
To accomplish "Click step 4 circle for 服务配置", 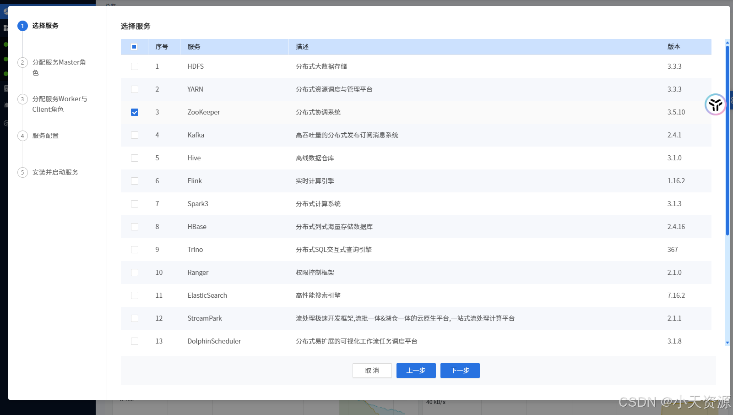I will [x=22, y=136].
